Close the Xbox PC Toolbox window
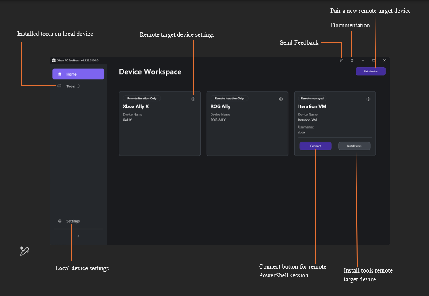The width and height of the screenshot is (429, 296). pos(385,61)
